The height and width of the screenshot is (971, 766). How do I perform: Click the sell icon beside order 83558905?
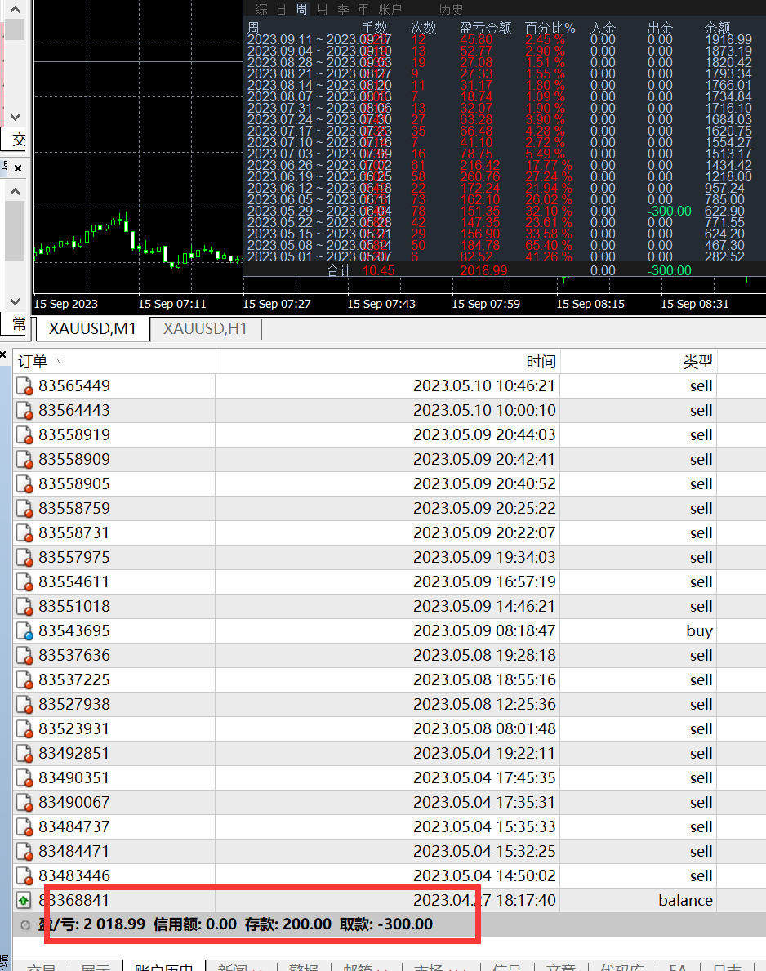click(x=24, y=483)
